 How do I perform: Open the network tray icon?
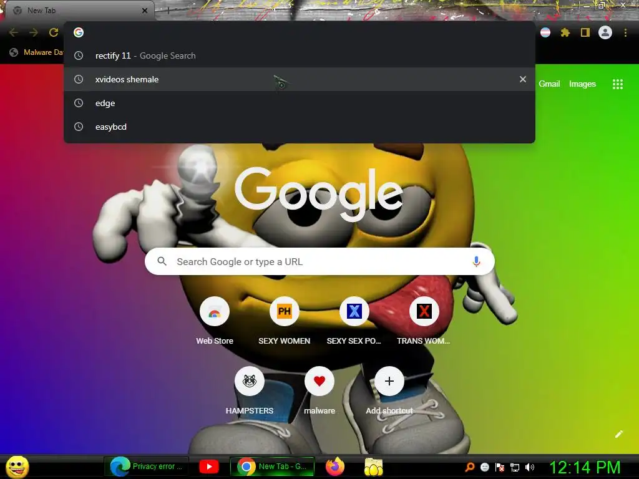click(515, 467)
